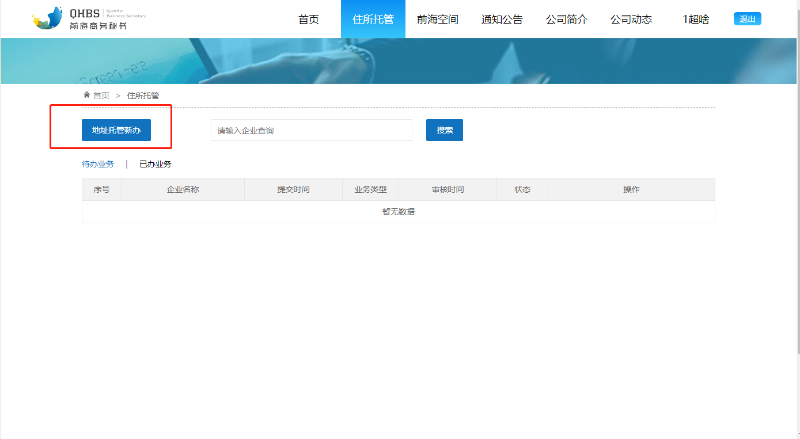This screenshot has height=439, width=800.
Task: Open the 首页 navigation menu item
Action: pos(308,19)
